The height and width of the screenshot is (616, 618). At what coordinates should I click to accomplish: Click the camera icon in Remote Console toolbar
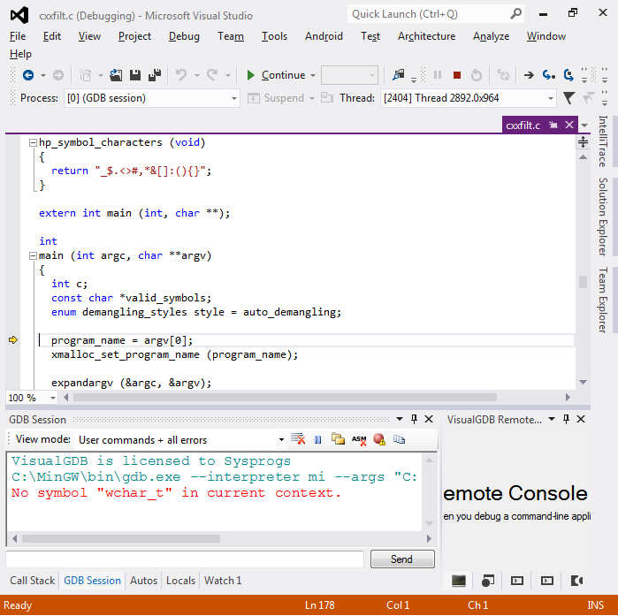pos(576,580)
